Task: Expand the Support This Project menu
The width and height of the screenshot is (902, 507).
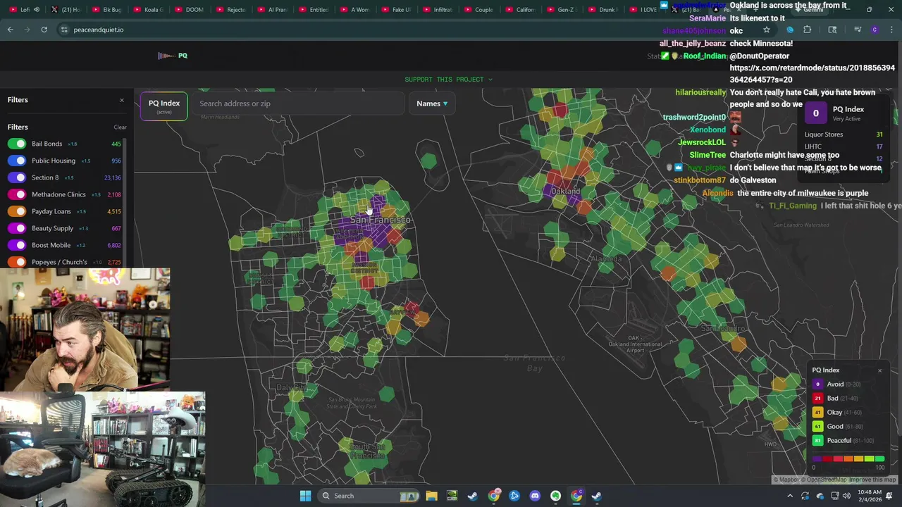Action: pyautogui.click(x=449, y=80)
